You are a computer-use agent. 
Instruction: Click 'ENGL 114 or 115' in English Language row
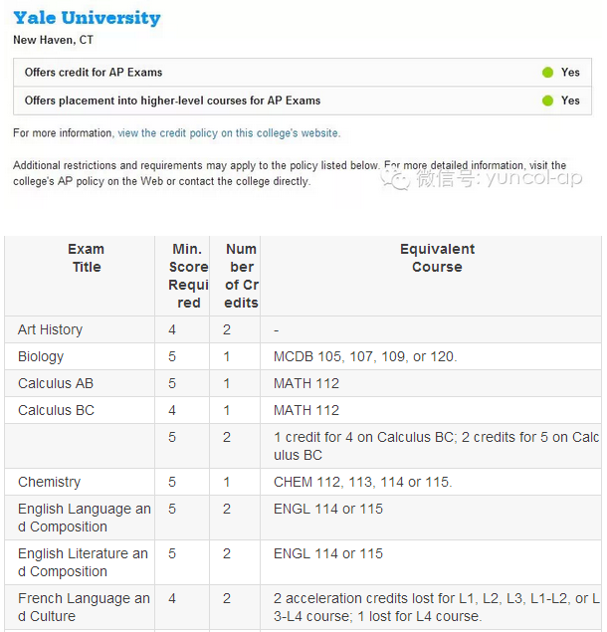(x=328, y=509)
